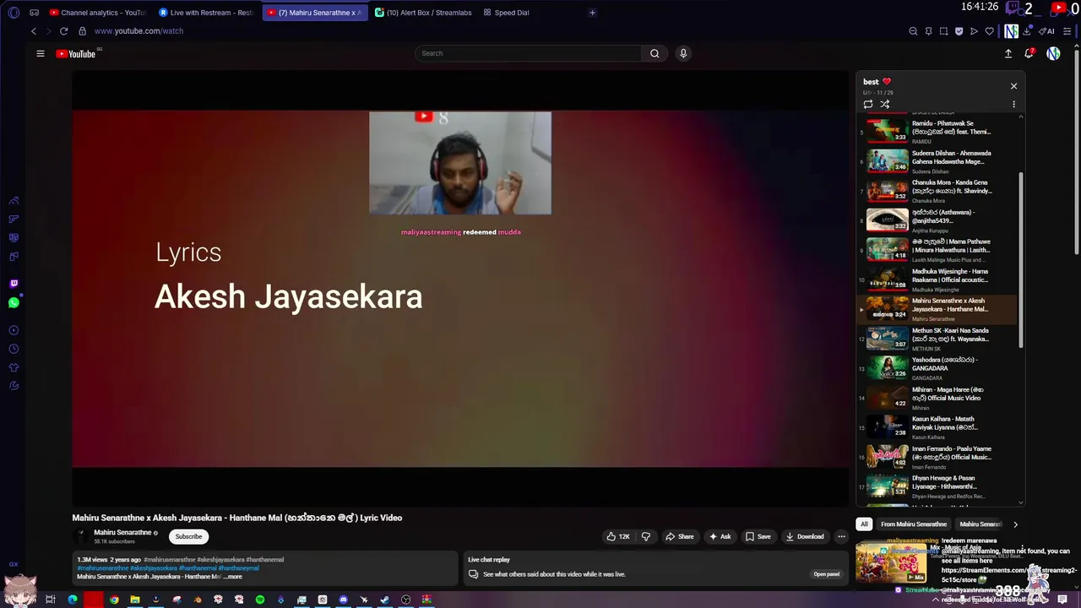Viewport: 1081px width, 608px height.
Task: Go to the YouTube home logo
Action: click(x=76, y=54)
